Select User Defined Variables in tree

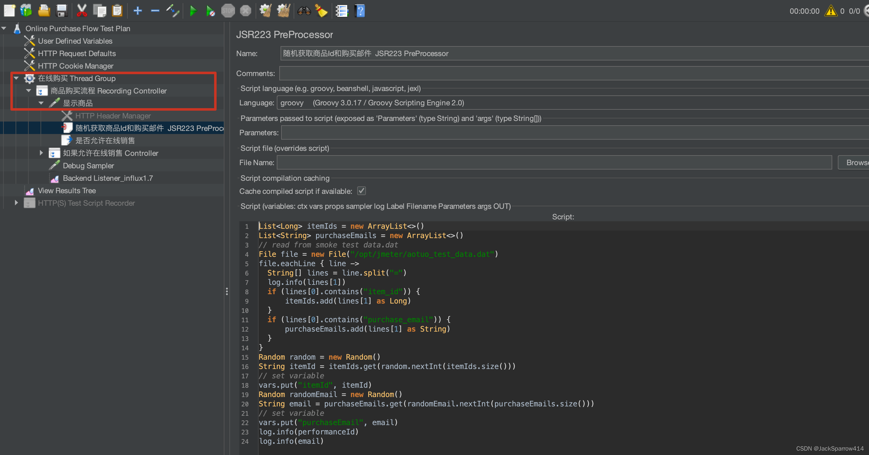pyautogui.click(x=75, y=41)
